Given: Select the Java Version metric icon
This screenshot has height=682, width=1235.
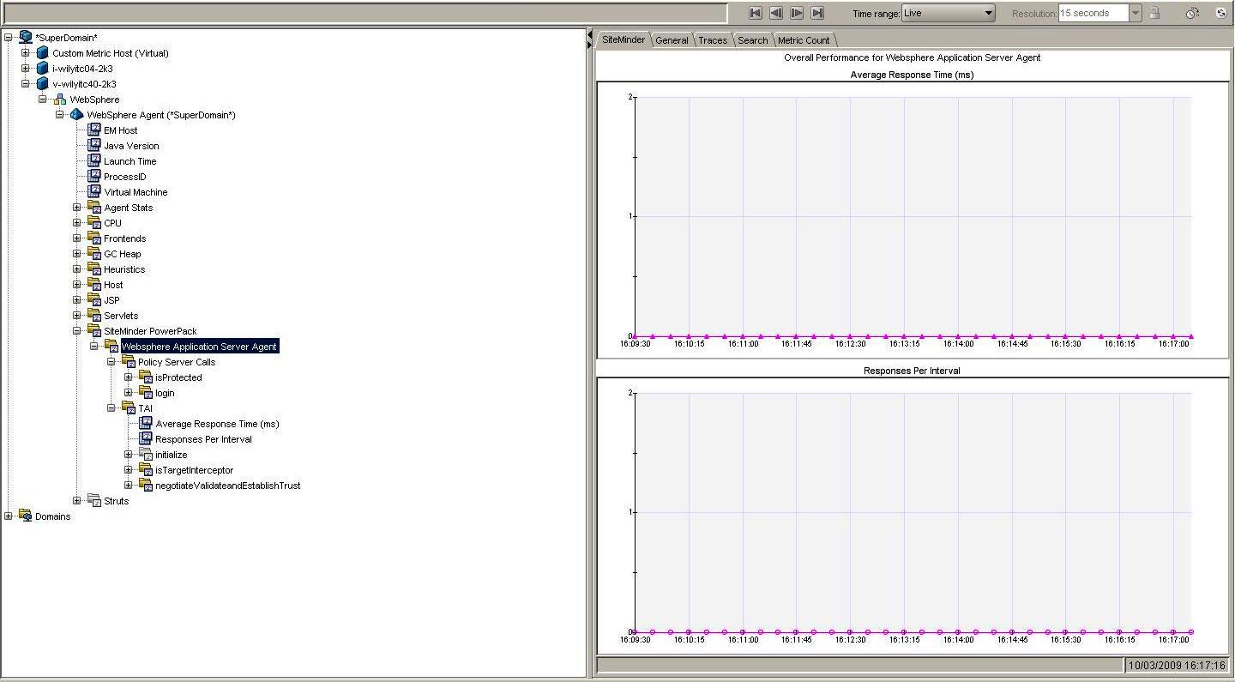Looking at the screenshot, I should [94, 146].
